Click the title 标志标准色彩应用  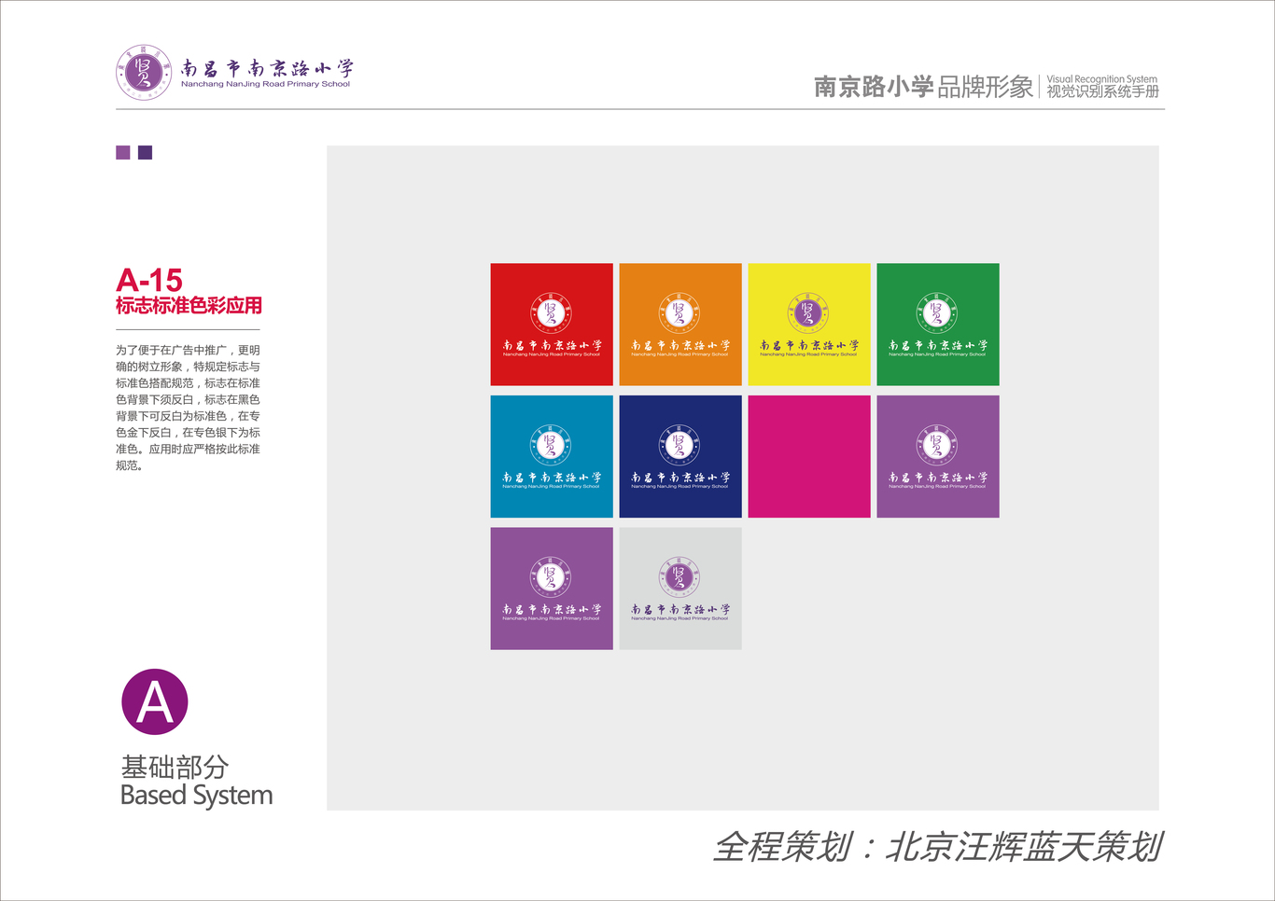[189, 305]
